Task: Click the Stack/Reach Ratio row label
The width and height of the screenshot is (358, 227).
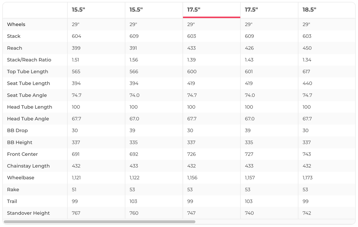Action: (x=29, y=60)
